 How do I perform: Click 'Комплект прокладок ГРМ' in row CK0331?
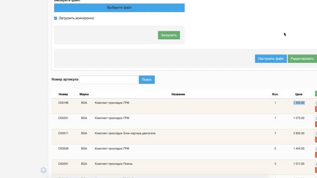coord(112,118)
